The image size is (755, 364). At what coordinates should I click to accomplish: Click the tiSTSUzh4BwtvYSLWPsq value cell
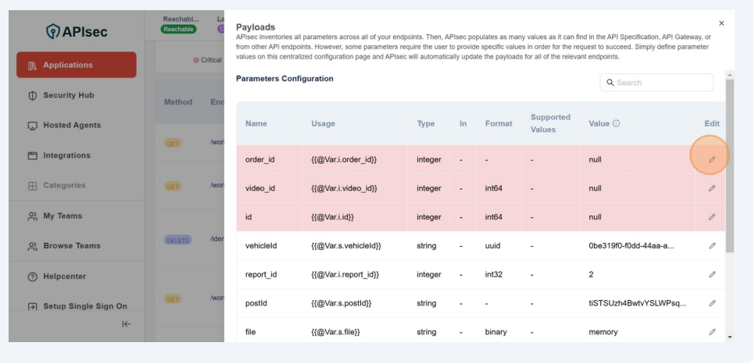pos(638,303)
